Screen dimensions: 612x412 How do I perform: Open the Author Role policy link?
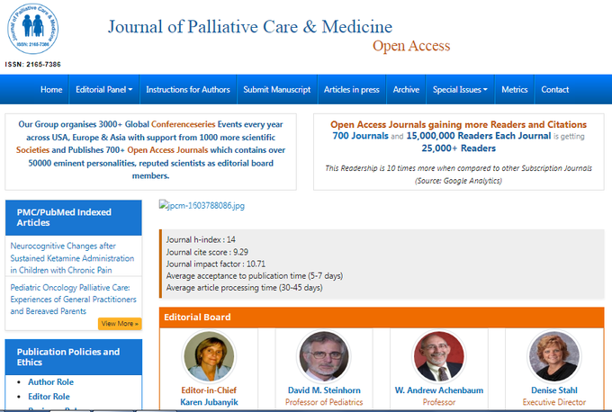pyautogui.click(x=50, y=382)
